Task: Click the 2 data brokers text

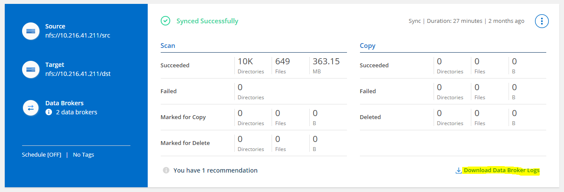Action: tap(76, 112)
